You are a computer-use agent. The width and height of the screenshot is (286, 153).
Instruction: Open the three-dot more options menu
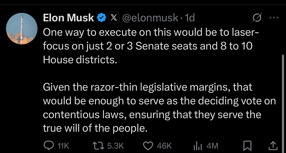(x=274, y=18)
